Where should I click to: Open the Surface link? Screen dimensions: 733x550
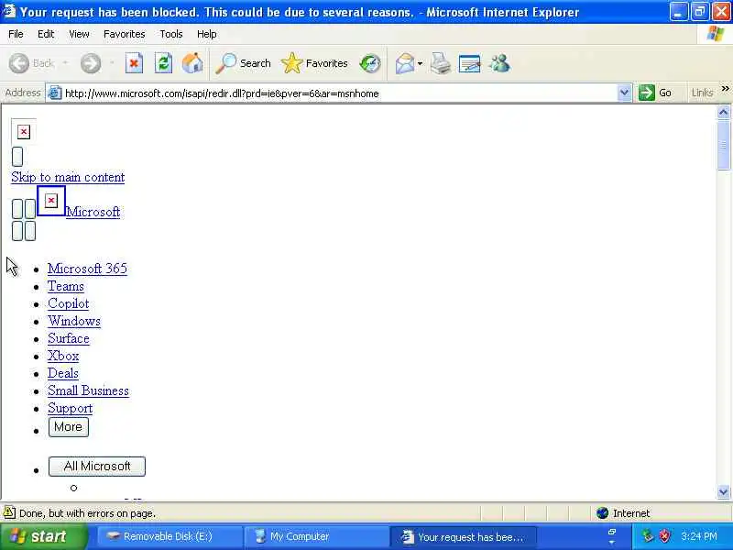click(x=69, y=338)
